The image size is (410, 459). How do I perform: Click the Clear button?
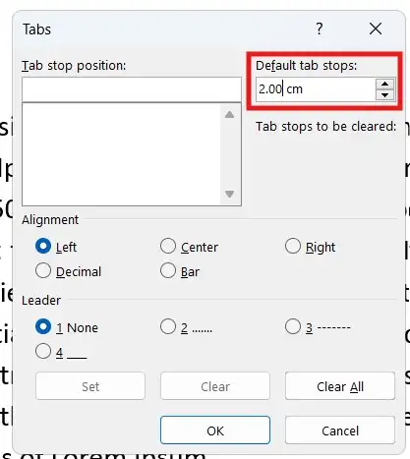pyautogui.click(x=215, y=386)
